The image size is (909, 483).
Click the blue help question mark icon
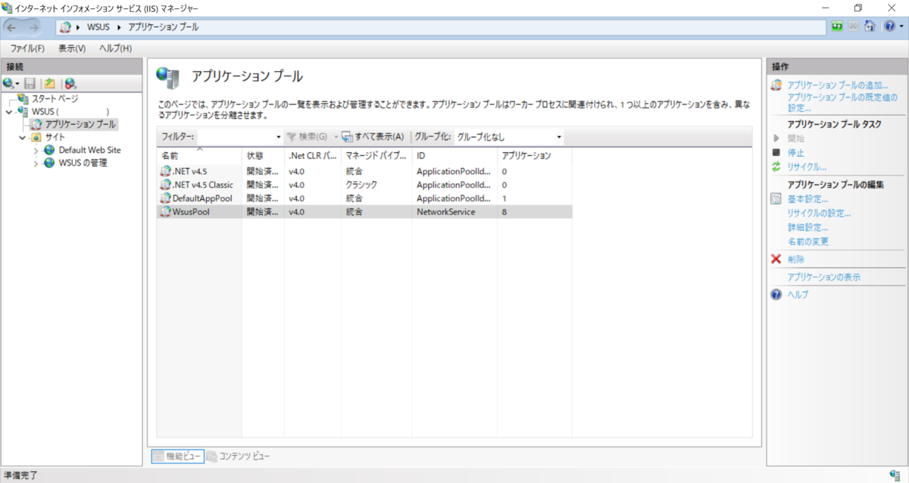(x=889, y=26)
